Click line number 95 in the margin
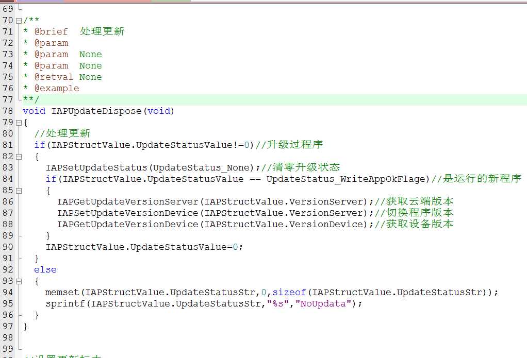Screen dimensions: 527x358 pos(8,303)
